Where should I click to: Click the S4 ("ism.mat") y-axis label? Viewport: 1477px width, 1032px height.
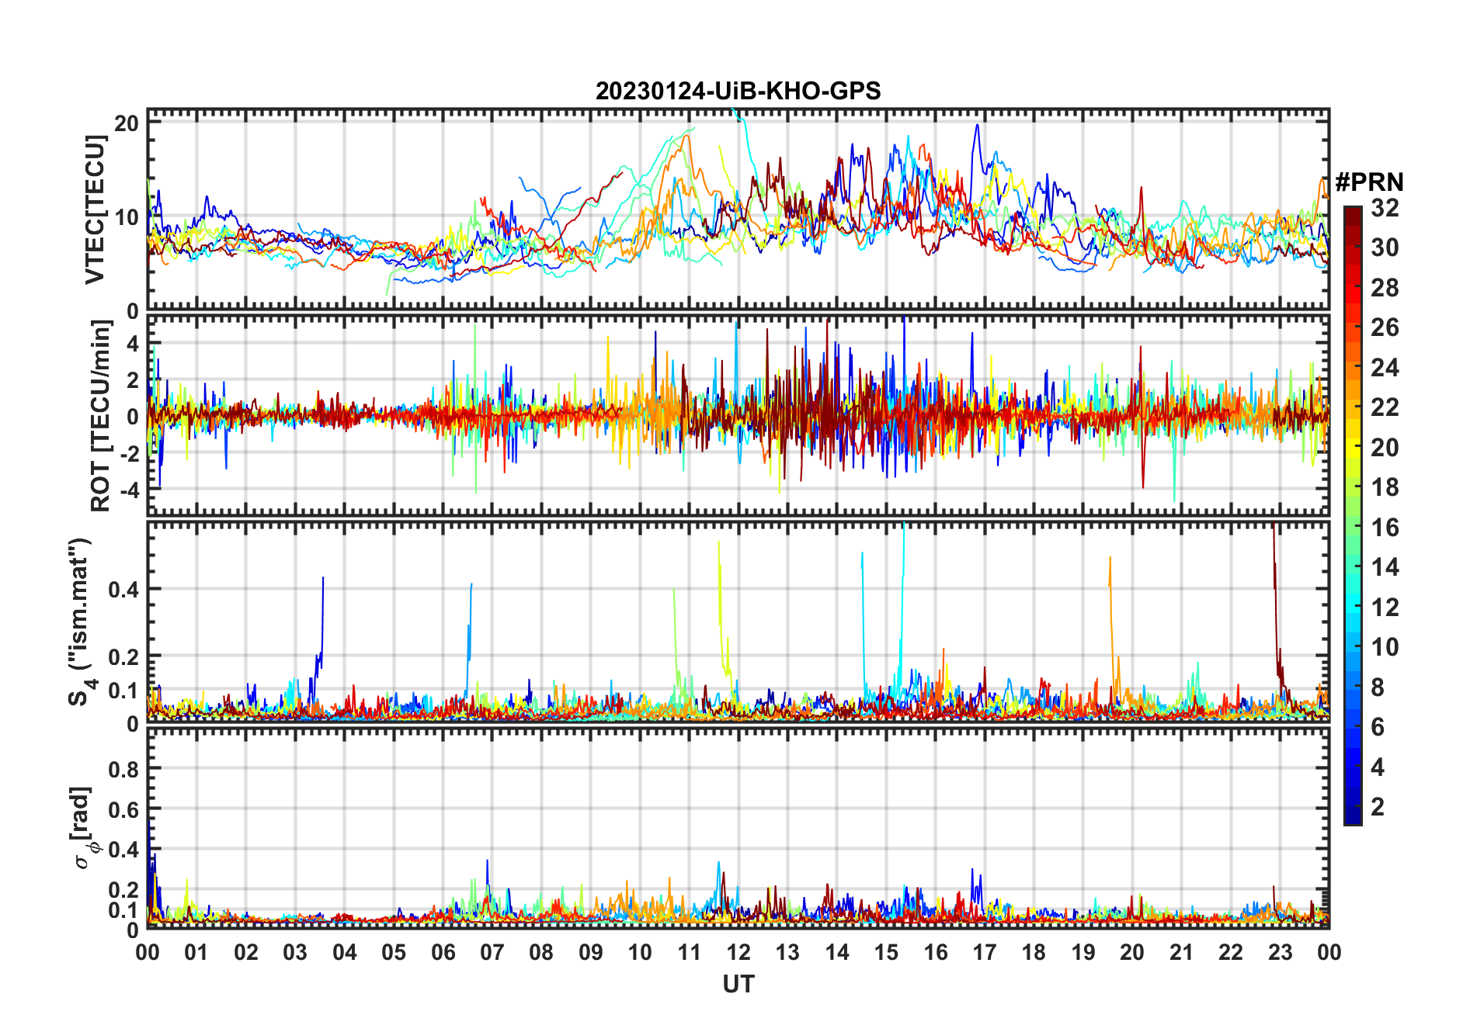[81, 622]
